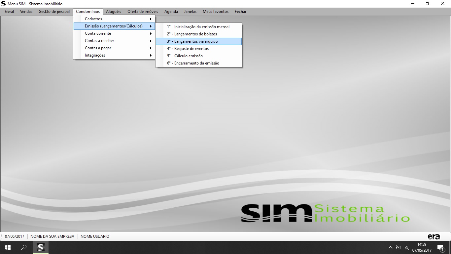
Task: Click the 07/05/2017 status bar date
Action: click(15, 236)
